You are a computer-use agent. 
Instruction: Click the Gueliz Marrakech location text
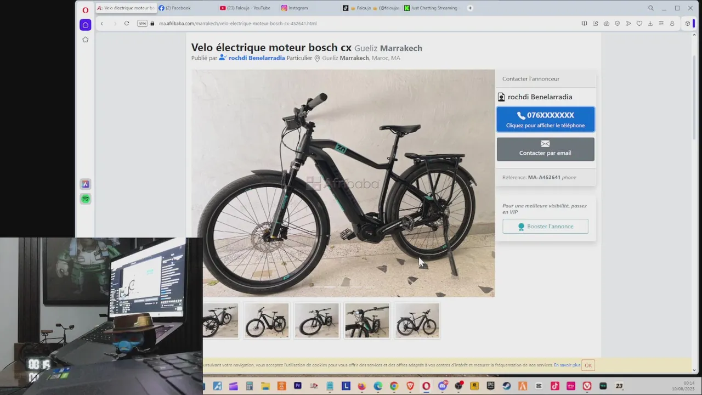(x=388, y=48)
